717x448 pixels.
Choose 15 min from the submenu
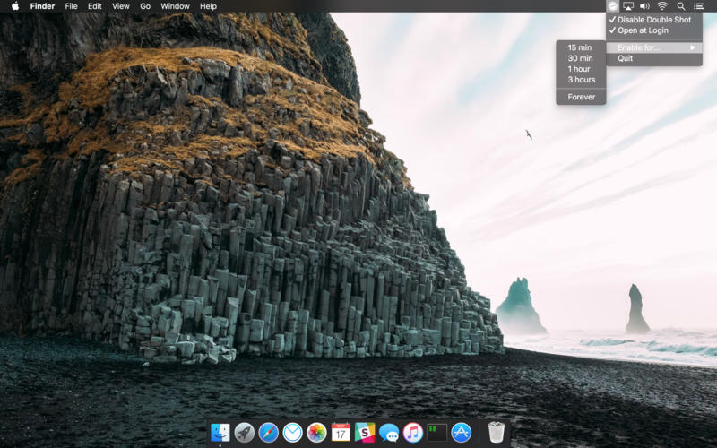coord(580,47)
